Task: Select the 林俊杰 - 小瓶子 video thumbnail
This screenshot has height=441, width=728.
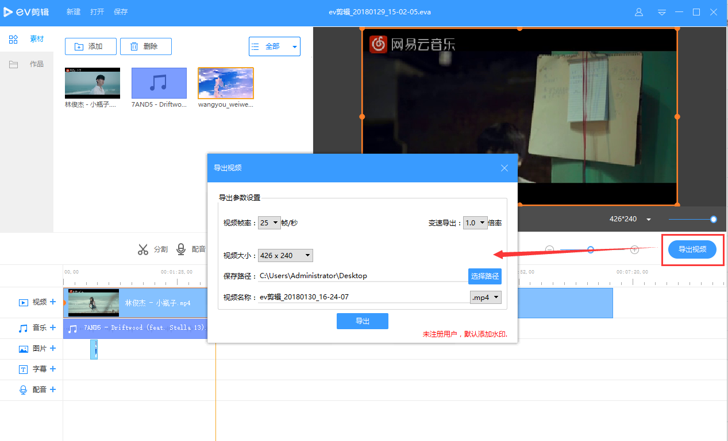Action: coord(93,83)
